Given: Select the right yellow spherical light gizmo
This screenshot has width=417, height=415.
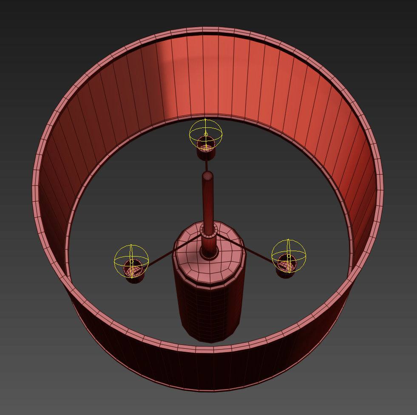Looking at the screenshot, I should pos(289,256).
